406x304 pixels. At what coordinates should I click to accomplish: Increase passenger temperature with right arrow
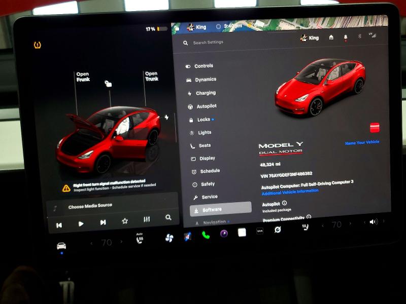tap(350, 223)
